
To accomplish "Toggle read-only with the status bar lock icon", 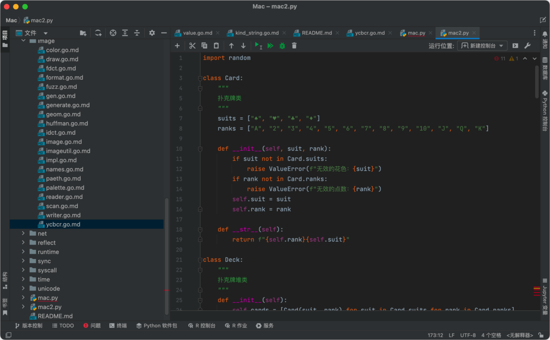I will (541, 335).
